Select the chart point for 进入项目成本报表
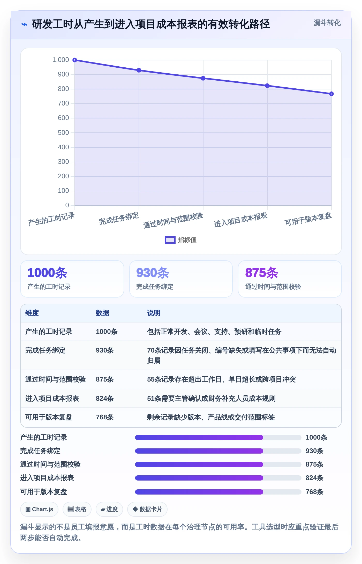Image resolution: width=362 pixels, height=564 pixels. 267,86
